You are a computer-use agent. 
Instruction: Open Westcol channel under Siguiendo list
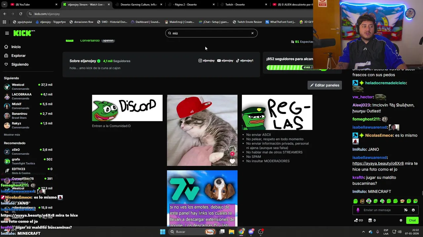click(x=28, y=87)
